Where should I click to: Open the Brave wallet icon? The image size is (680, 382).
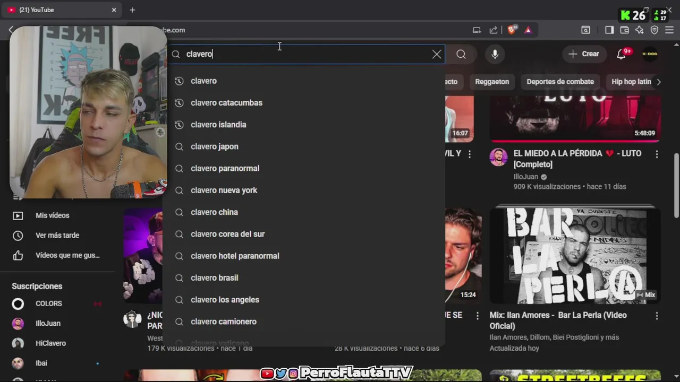(625, 30)
